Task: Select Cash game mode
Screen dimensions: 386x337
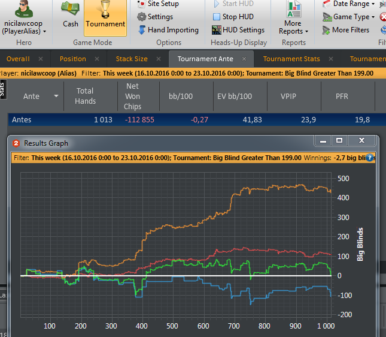Action: point(71,17)
